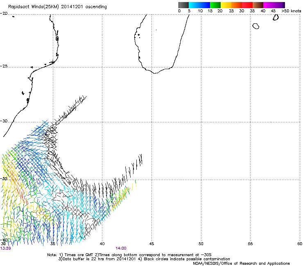Click the latitude label '-35'
The height and width of the screenshot is (266, 303).
4,179
